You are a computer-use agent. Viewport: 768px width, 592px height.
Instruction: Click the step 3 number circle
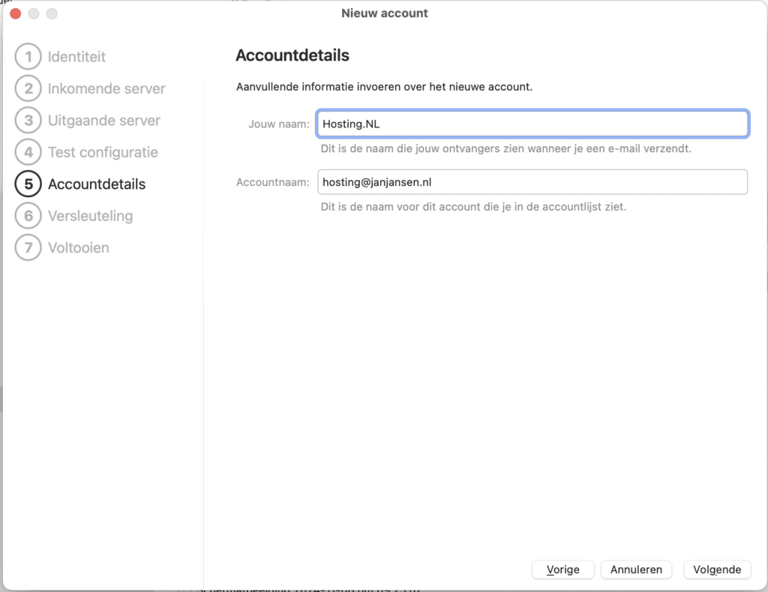[x=28, y=121]
